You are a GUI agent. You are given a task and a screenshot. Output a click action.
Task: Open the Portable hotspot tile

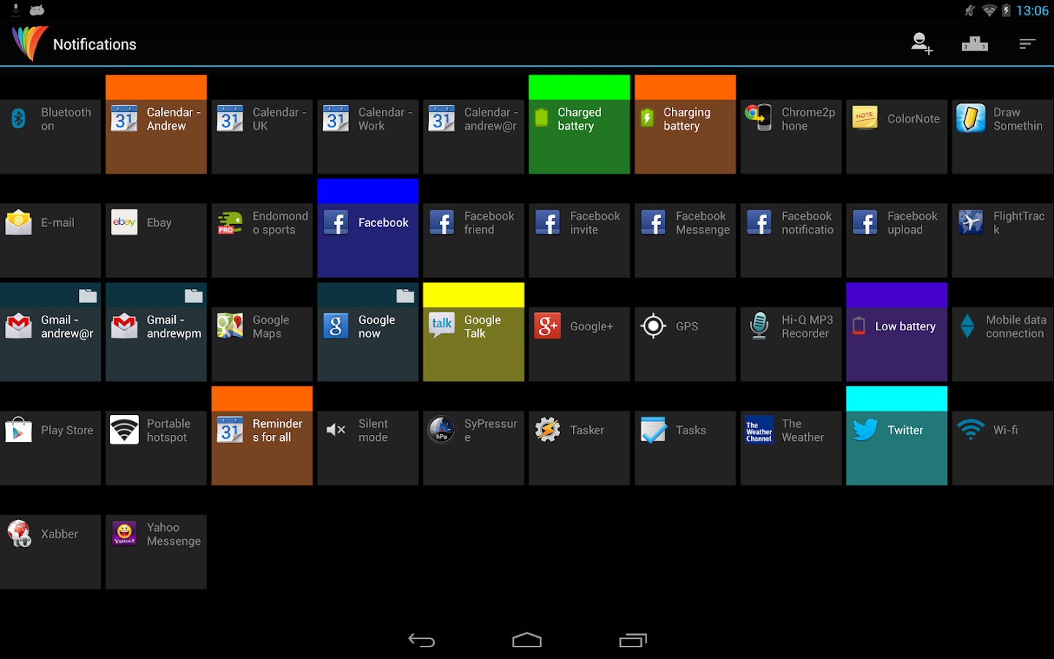tap(156, 448)
